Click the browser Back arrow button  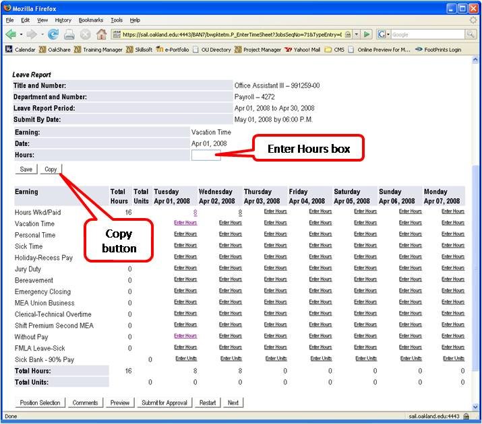[11, 34]
